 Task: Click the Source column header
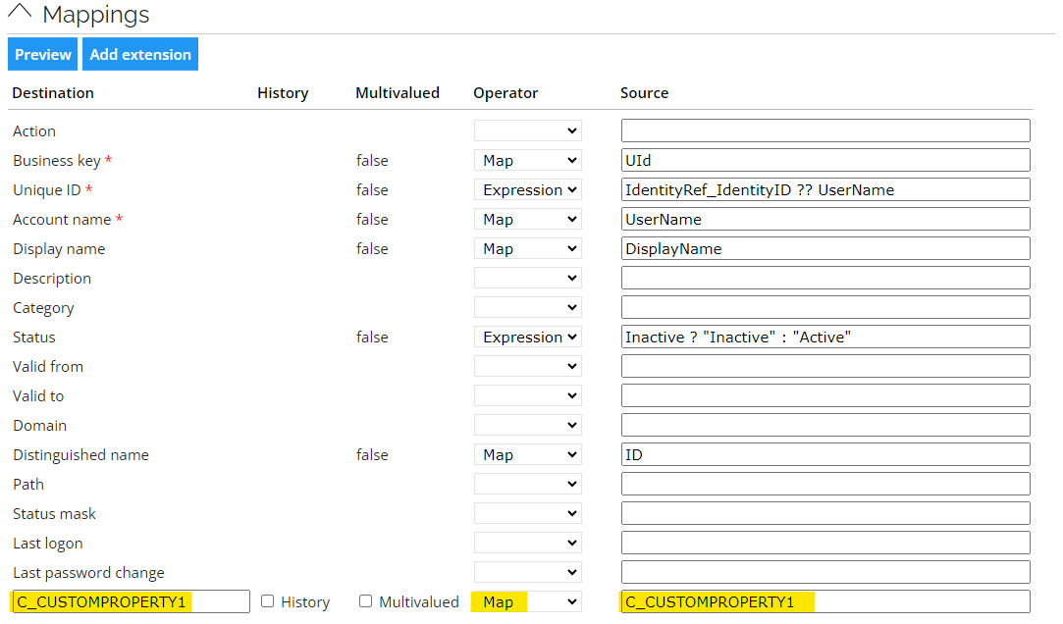coord(644,93)
